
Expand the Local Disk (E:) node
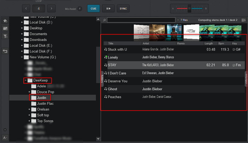point(22,46)
